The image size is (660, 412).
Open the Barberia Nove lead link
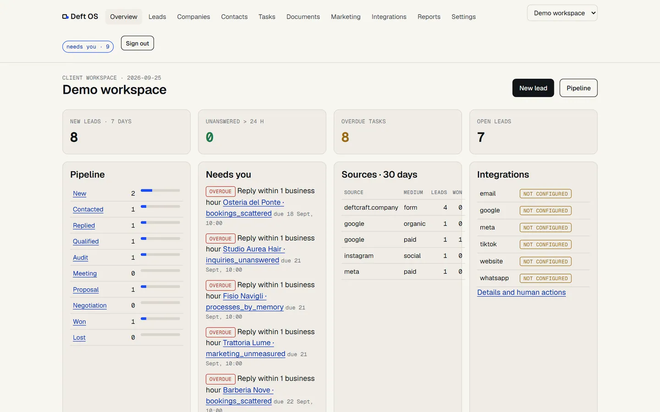pos(248,390)
